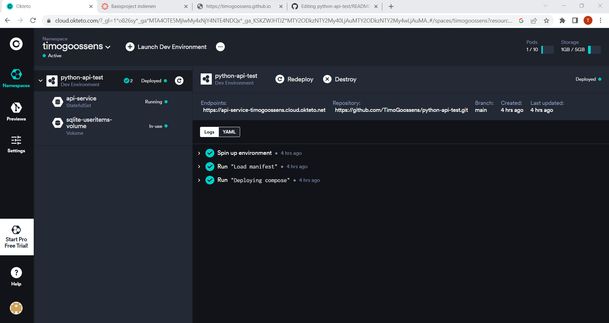Open the timogoossens namespace dropdown
The width and height of the screenshot is (609, 323).
pyautogui.click(x=77, y=46)
